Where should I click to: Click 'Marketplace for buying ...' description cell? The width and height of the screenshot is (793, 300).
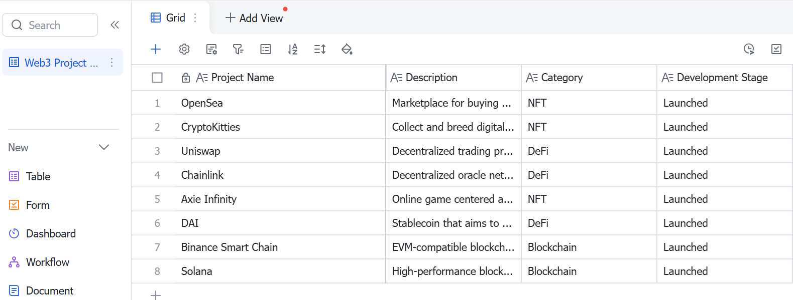454,103
